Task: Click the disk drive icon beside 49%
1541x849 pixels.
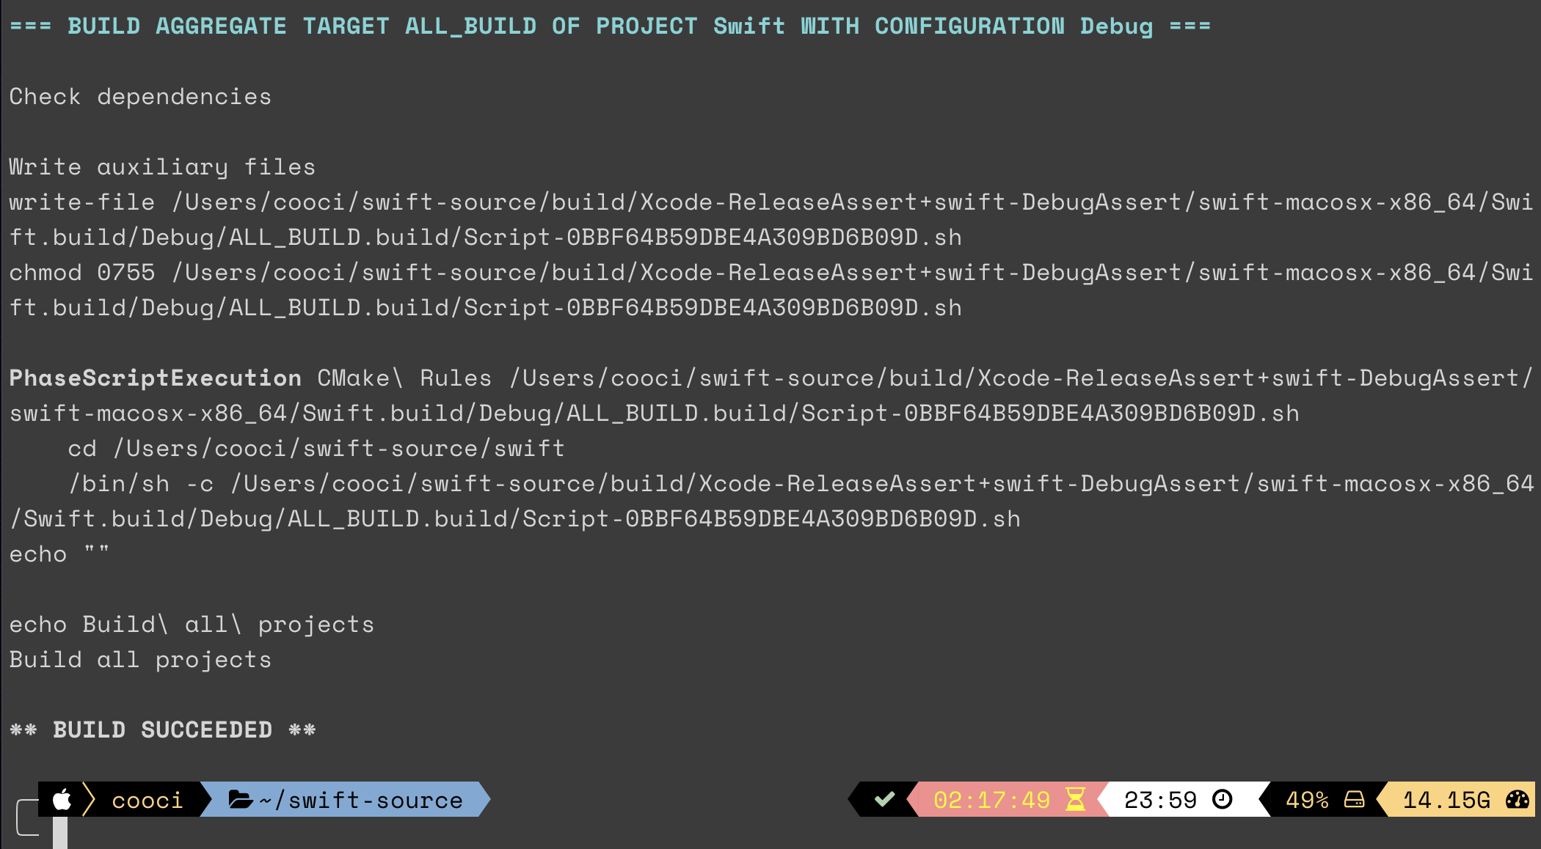Action: (1355, 799)
